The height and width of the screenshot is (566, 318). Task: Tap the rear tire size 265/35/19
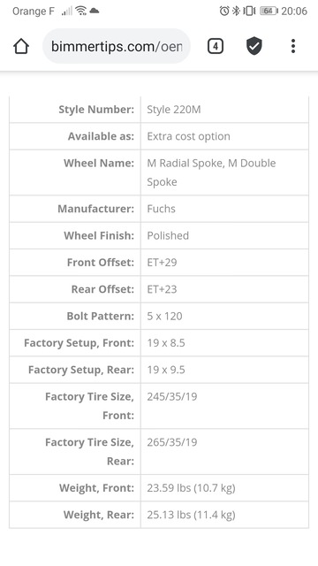point(172,442)
